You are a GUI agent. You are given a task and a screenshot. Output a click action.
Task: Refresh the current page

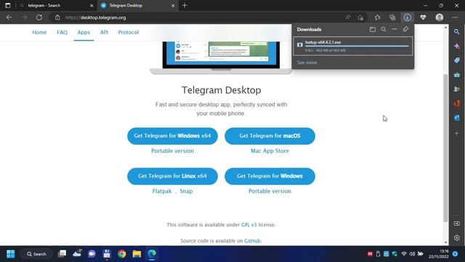[x=39, y=17]
